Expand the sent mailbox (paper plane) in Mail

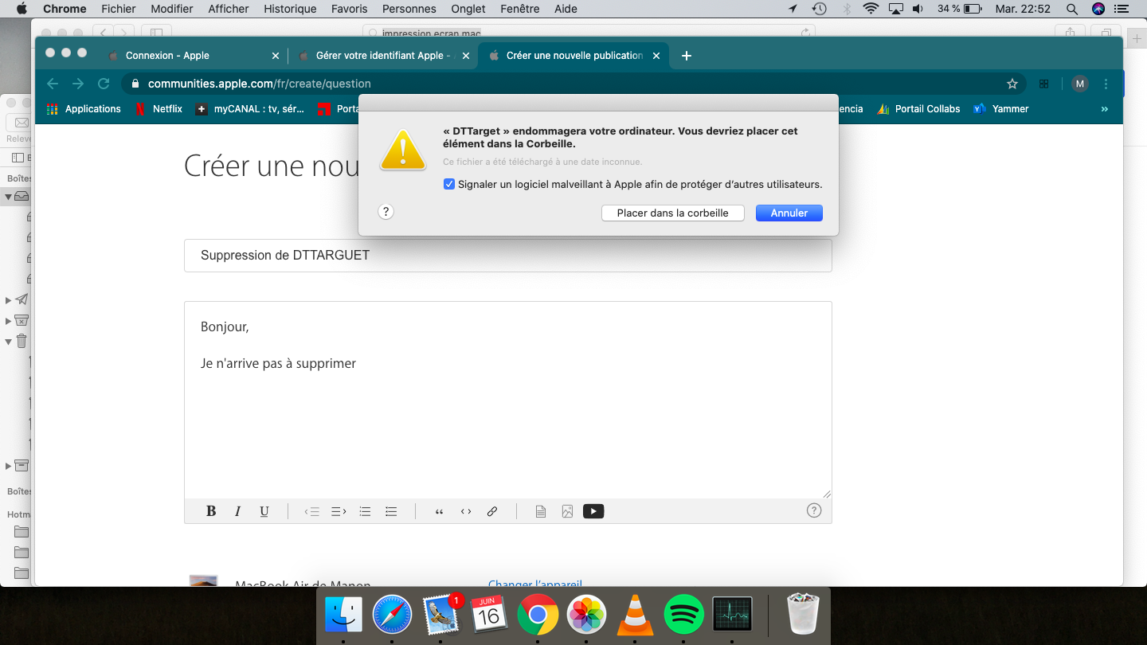click(8, 300)
